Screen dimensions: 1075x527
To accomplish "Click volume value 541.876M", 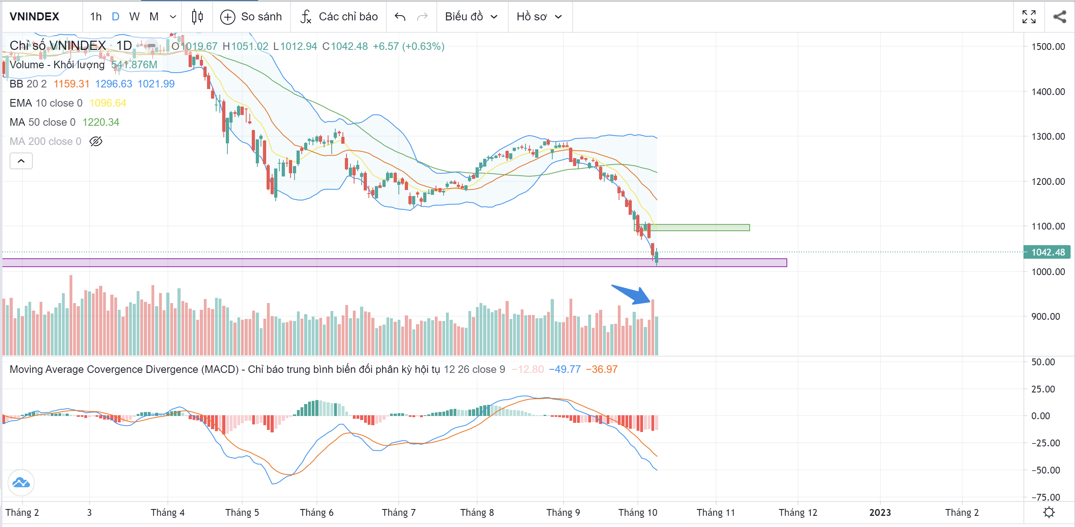I will (x=134, y=65).
